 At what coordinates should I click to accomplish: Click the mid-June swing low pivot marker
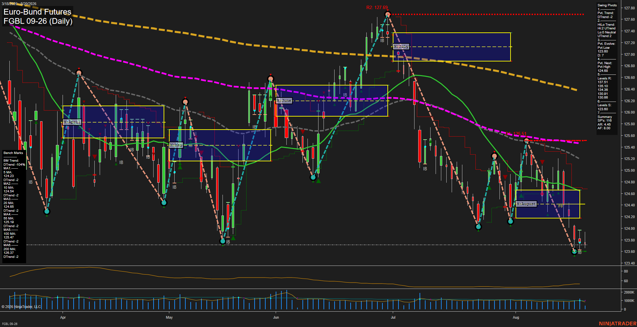[x=313, y=177]
